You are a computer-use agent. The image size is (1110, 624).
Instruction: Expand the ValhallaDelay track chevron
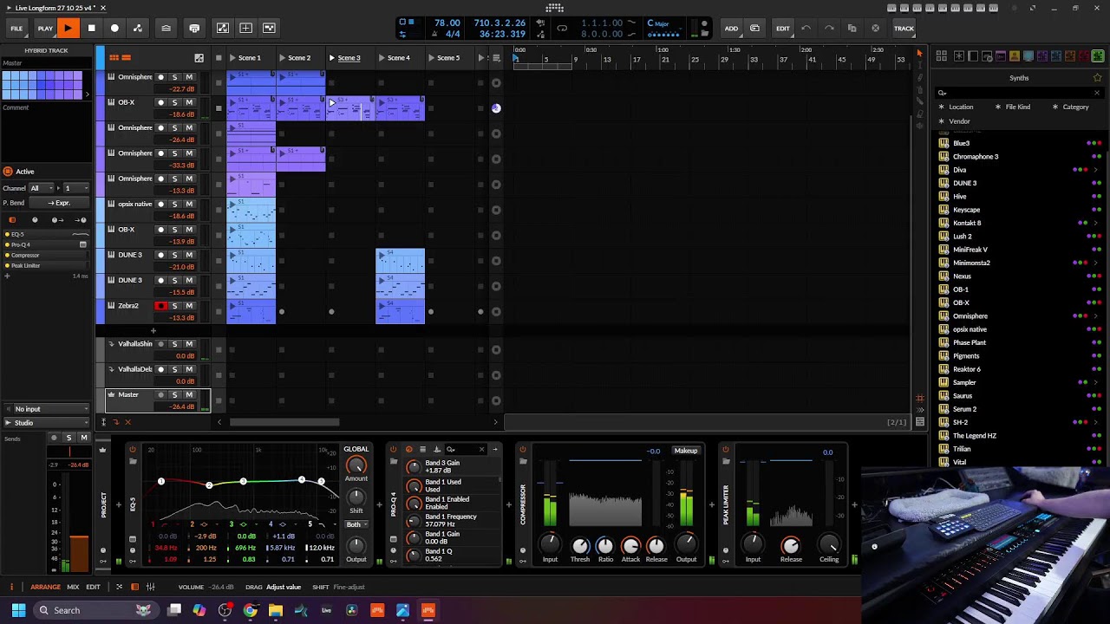tap(111, 369)
